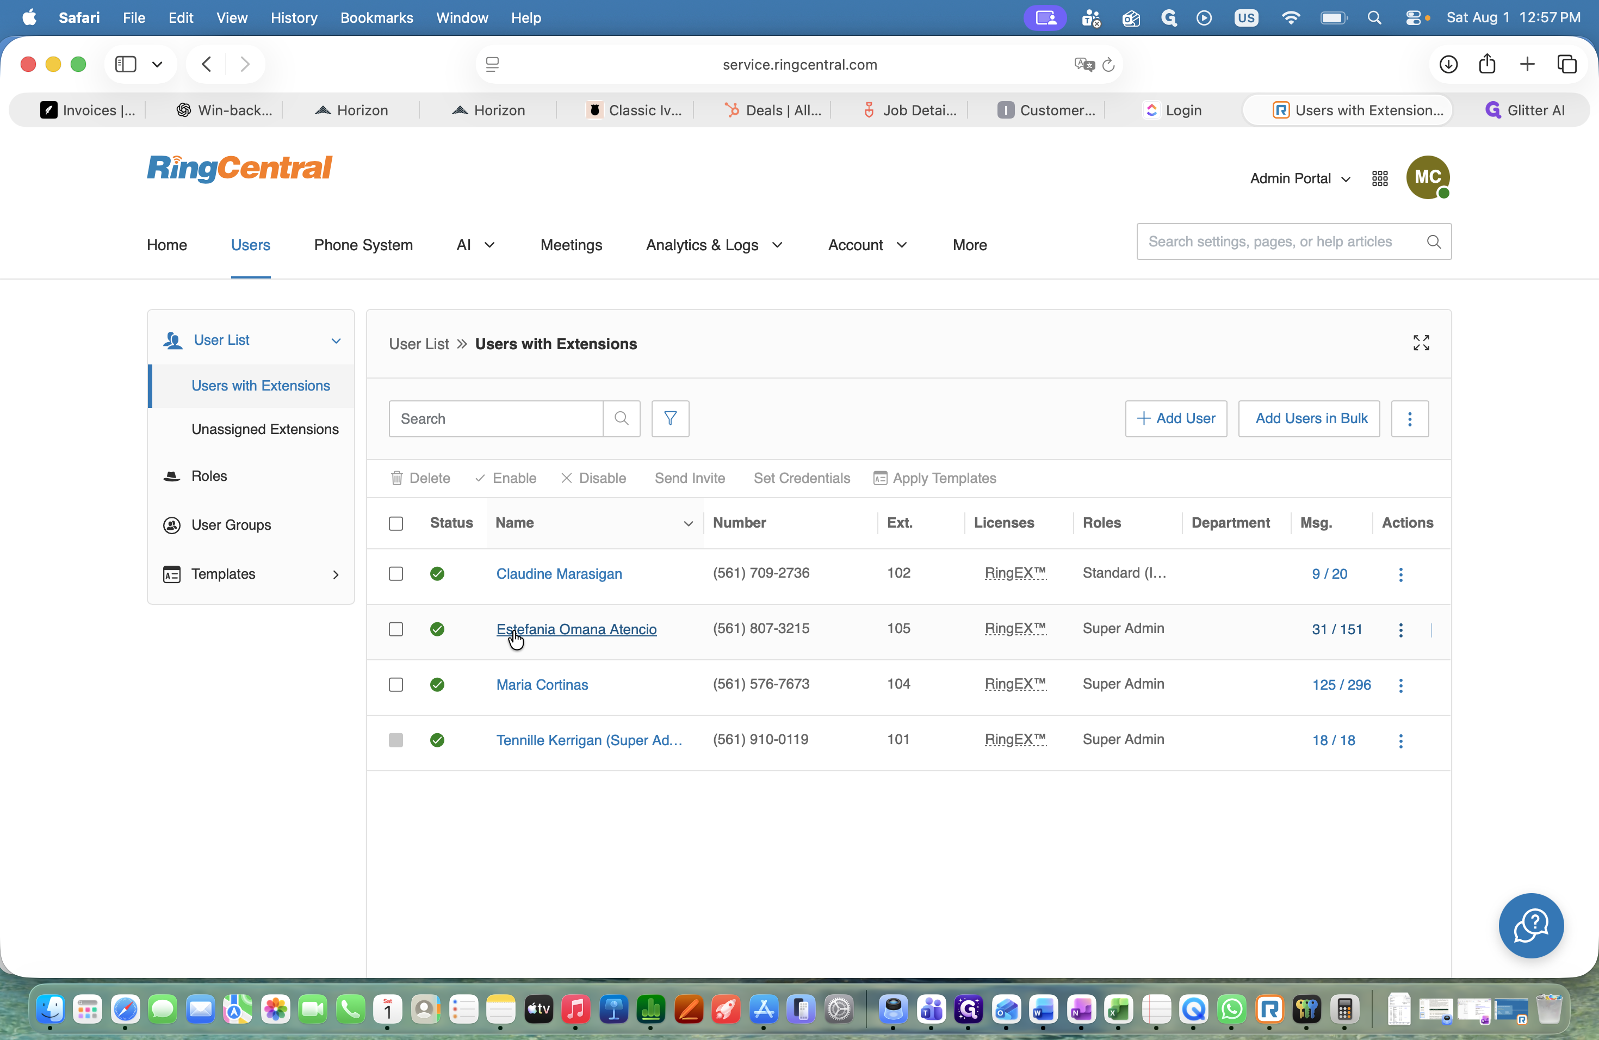Open a new Safari tab

[1527, 65]
